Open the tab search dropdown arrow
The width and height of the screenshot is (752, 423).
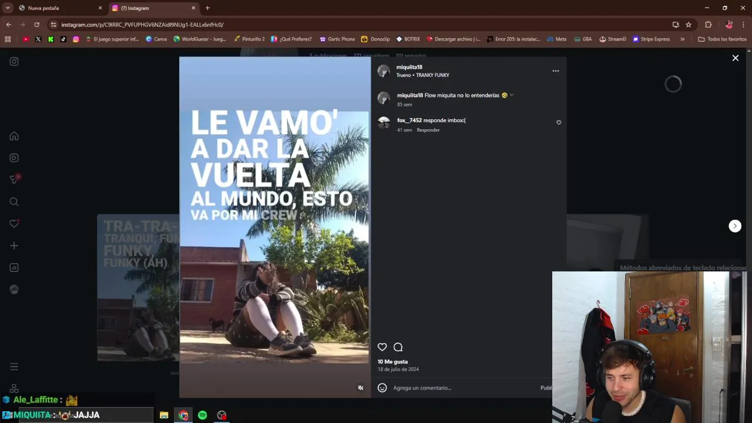pos(8,8)
